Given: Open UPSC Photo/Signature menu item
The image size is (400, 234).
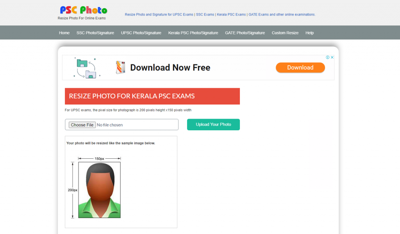Looking at the screenshot, I should click(x=141, y=33).
